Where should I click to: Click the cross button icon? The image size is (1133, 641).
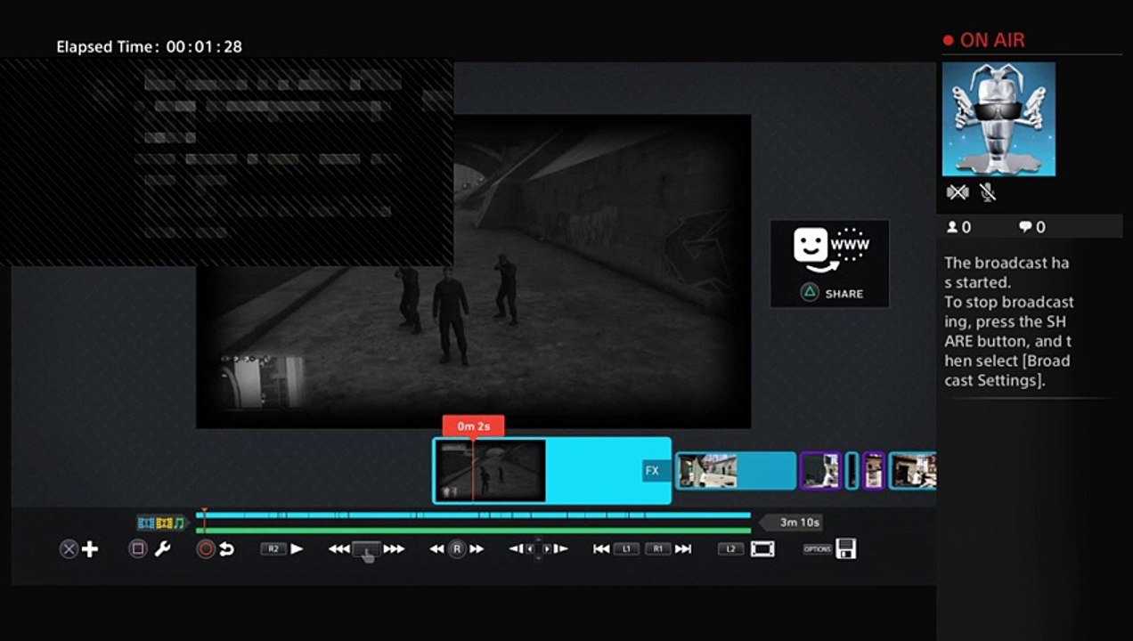[69, 549]
